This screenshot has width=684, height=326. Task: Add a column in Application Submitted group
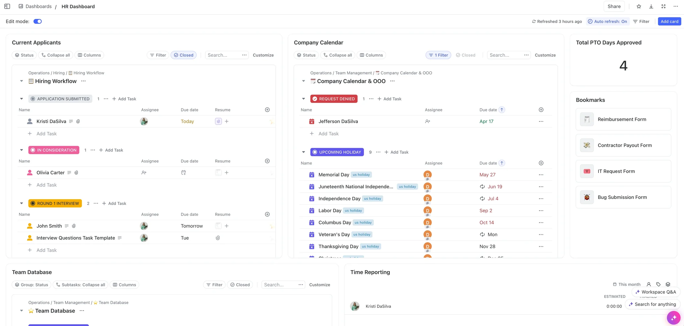point(267,110)
